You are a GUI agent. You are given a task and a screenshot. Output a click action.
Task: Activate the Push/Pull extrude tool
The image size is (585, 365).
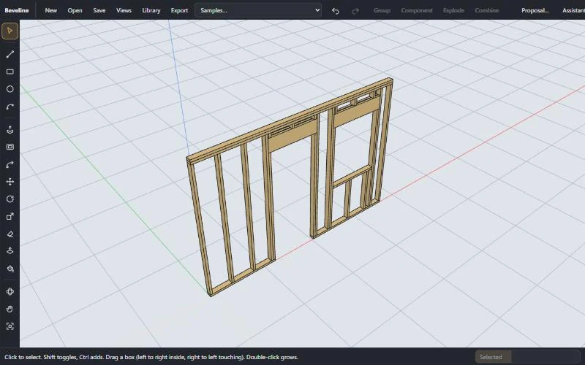tap(10, 130)
